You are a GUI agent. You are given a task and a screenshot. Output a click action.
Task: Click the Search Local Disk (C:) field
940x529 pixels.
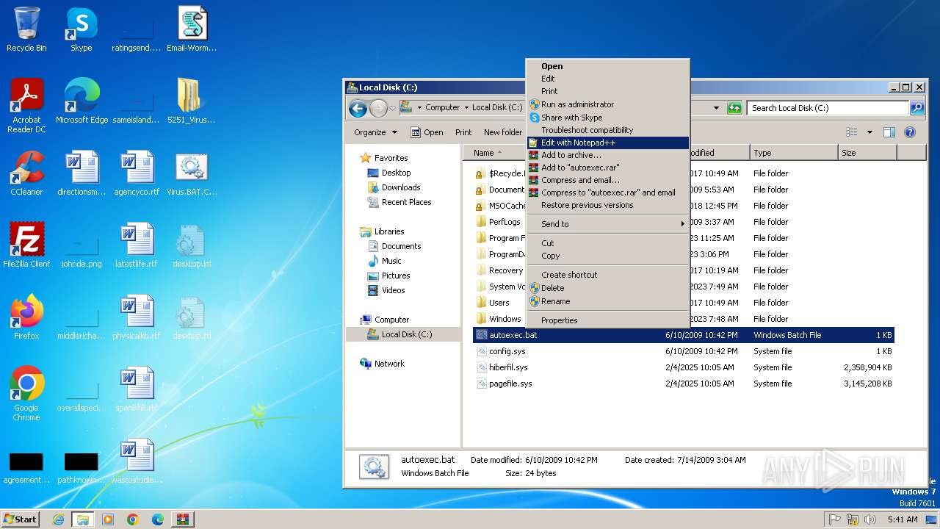tap(828, 108)
